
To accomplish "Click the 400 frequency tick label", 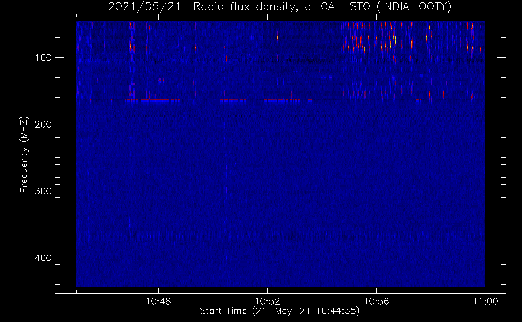I will coord(43,258).
